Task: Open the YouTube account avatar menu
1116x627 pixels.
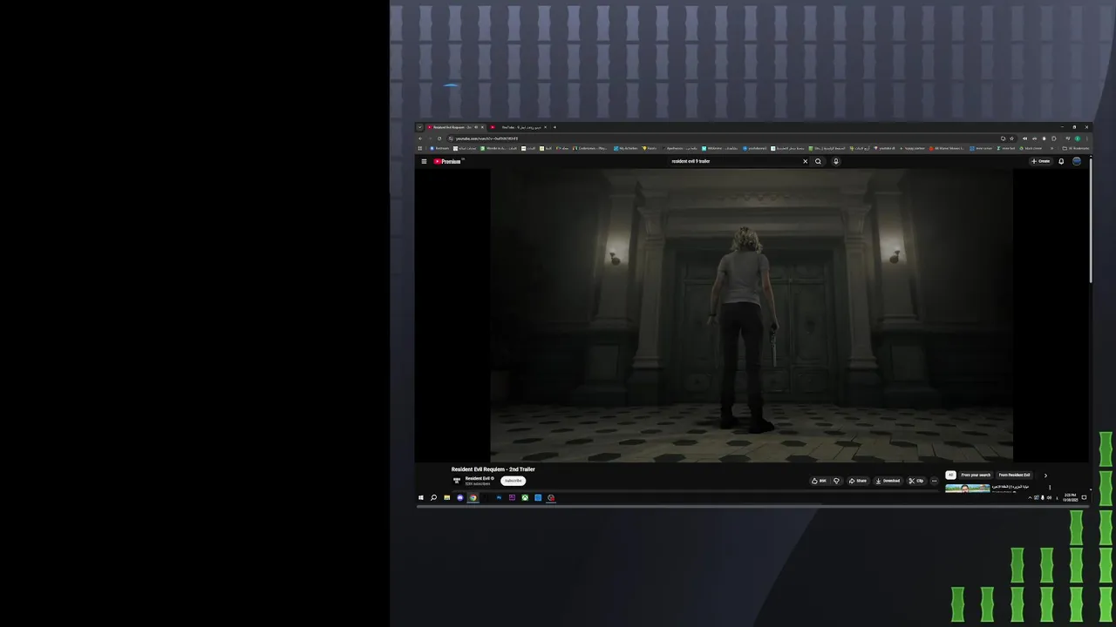Action: click(x=1077, y=161)
